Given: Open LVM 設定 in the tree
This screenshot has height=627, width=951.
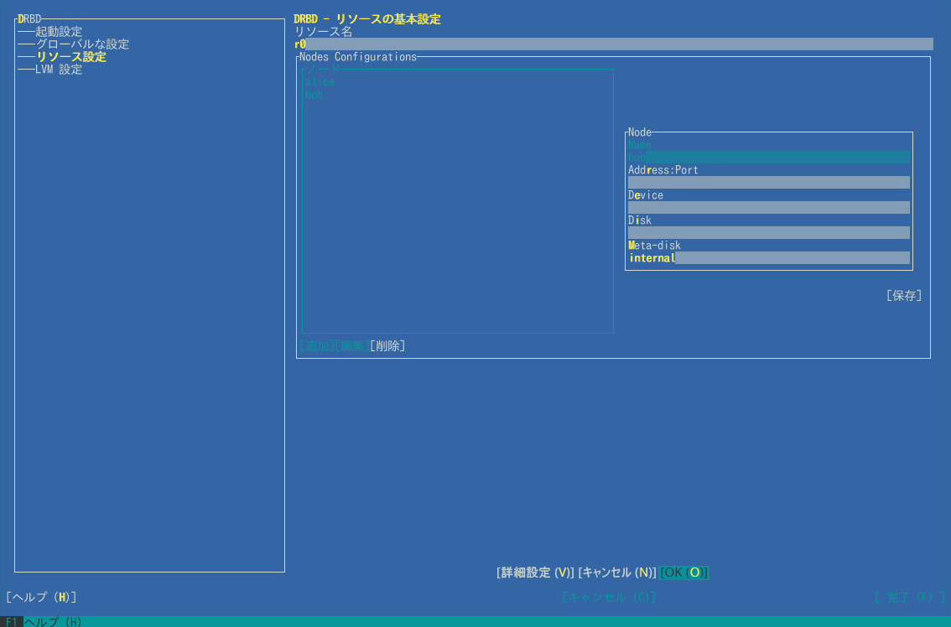Looking at the screenshot, I should [58, 70].
